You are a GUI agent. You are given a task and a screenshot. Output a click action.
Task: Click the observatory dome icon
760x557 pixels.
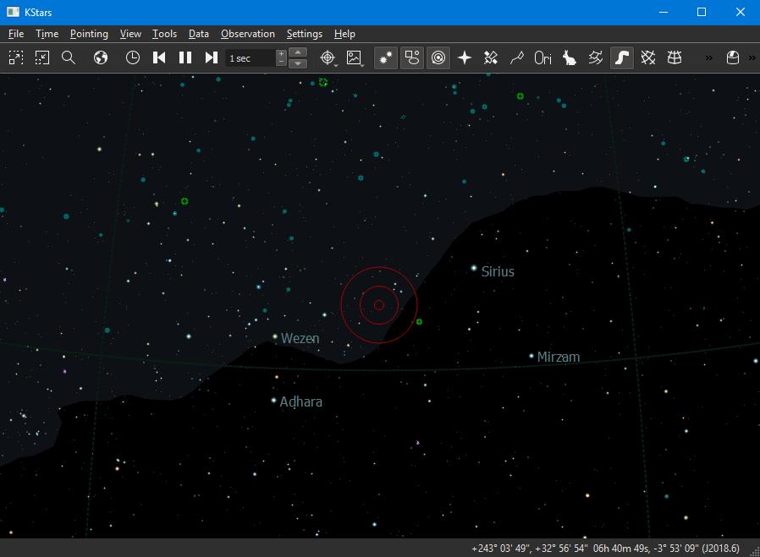732,58
